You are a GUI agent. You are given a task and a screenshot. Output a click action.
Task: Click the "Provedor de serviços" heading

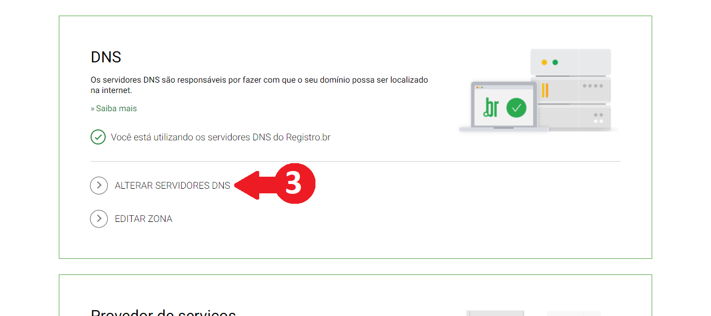pos(163,313)
